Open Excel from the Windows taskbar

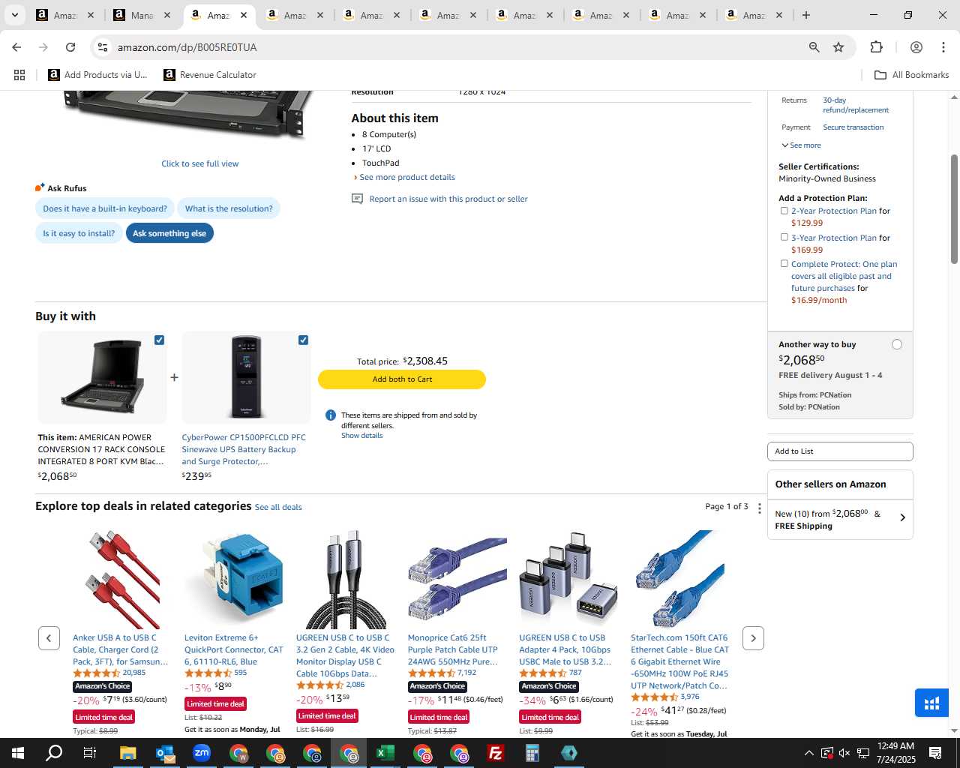pyautogui.click(x=385, y=753)
